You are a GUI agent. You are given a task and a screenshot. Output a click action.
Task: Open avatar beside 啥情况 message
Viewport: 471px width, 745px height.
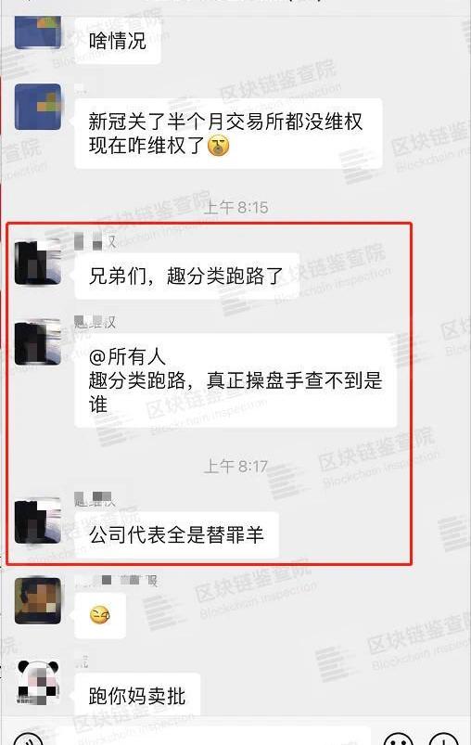click(x=37, y=32)
